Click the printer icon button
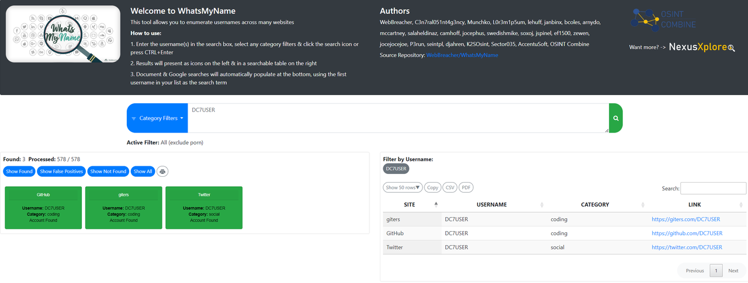Screen dimensions: 748x283 pos(162,172)
